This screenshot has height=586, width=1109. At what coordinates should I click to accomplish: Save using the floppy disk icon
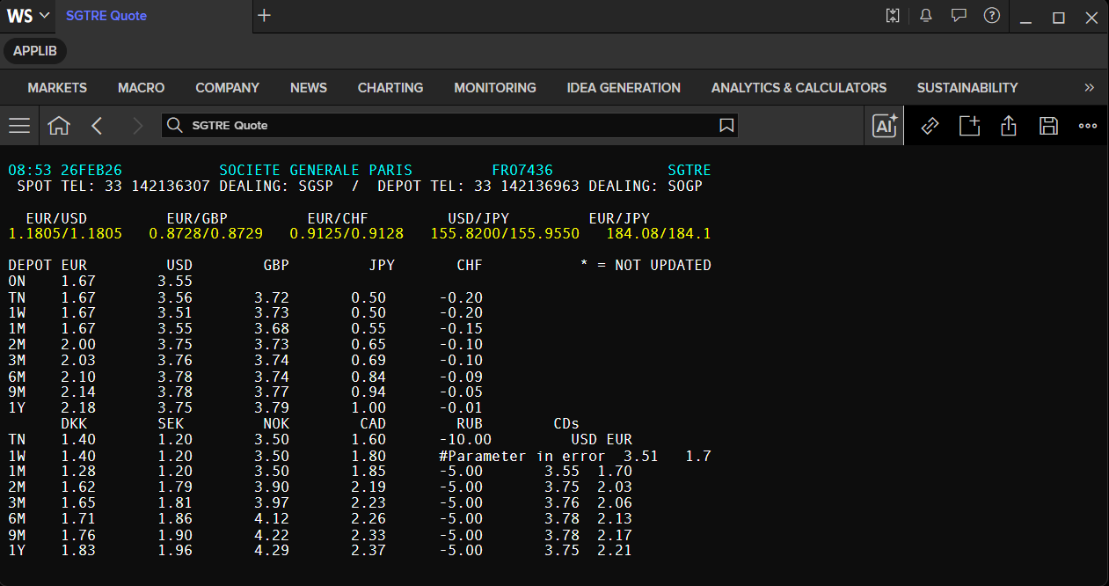[x=1048, y=126]
